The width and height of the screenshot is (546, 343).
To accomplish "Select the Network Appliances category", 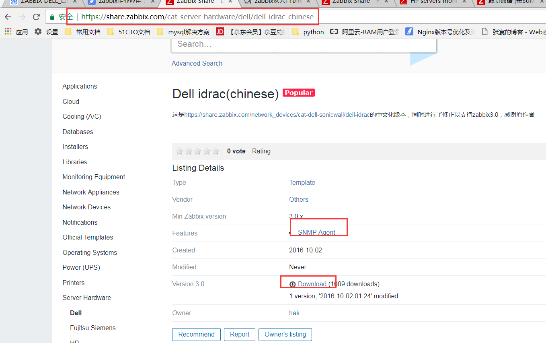I will 91,192.
